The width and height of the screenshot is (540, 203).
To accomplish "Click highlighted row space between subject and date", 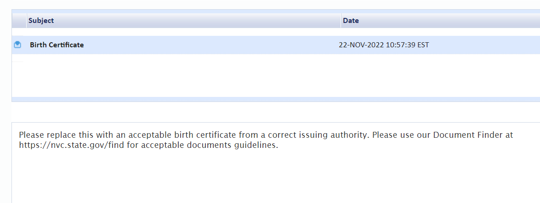I will 210,45.
